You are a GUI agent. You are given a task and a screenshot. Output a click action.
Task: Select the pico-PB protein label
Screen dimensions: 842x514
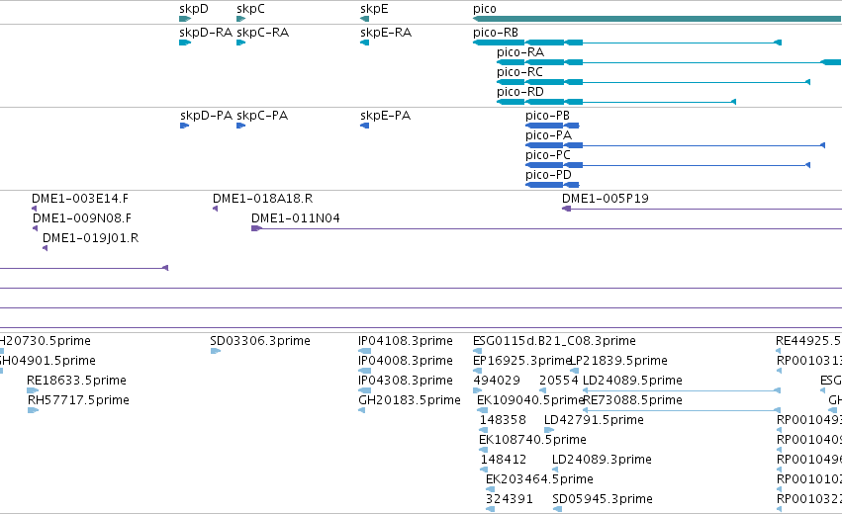[547, 116]
